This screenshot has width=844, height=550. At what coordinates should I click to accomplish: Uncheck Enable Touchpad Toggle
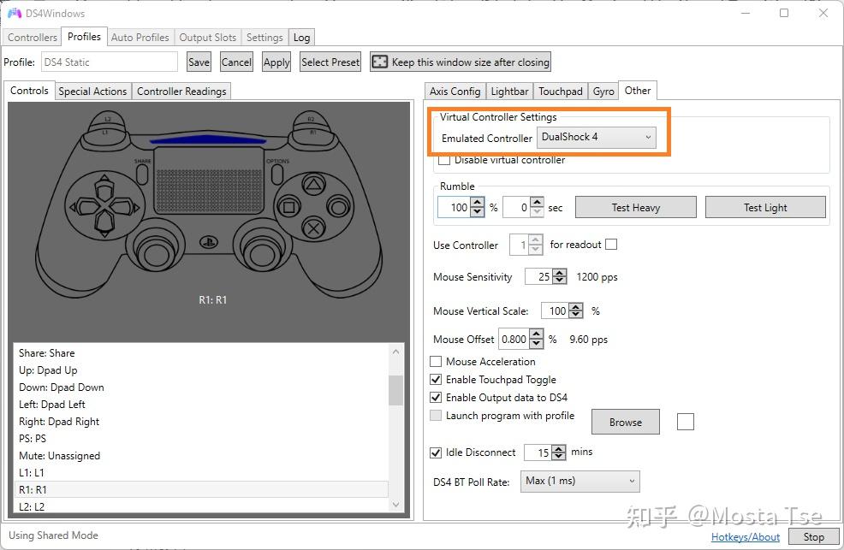tap(437, 379)
